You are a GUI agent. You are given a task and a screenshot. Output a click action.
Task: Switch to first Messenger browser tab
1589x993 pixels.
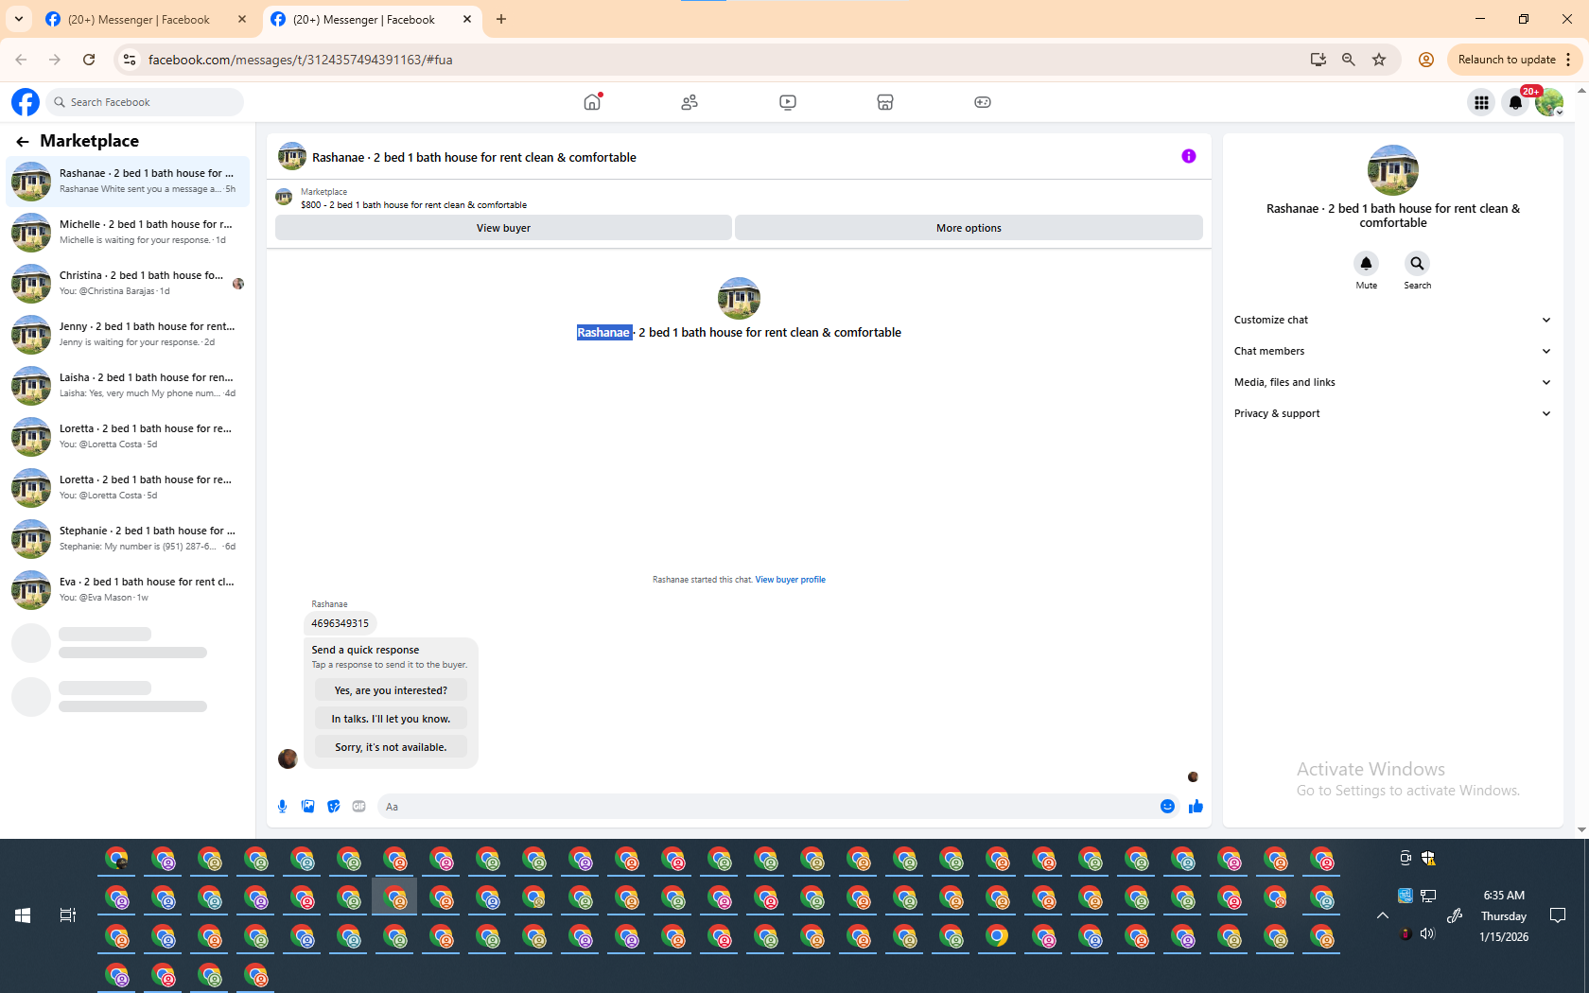[x=146, y=20]
